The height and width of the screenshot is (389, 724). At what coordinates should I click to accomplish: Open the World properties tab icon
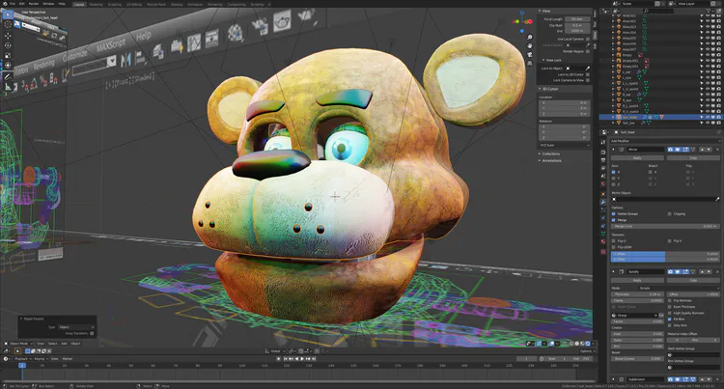(603, 183)
